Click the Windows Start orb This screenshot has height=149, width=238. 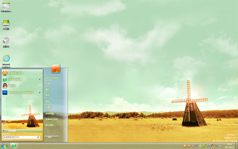click(4, 146)
